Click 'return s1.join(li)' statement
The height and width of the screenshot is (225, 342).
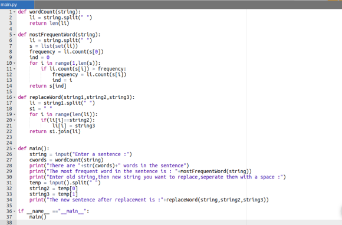pos(55,131)
